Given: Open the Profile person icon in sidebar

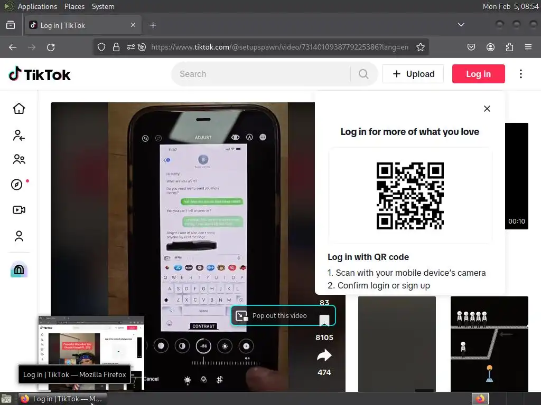Looking at the screenshot, I should [19, 236].
